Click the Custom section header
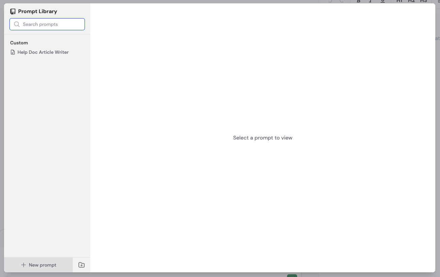Image resolution: width=440 pixels, height=277 pixels. tap(19, 43)
